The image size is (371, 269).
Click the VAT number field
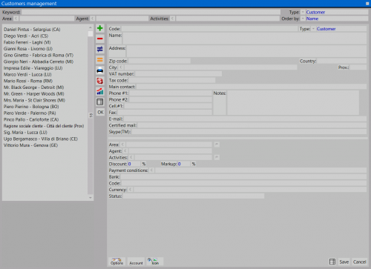coord(178,74)
